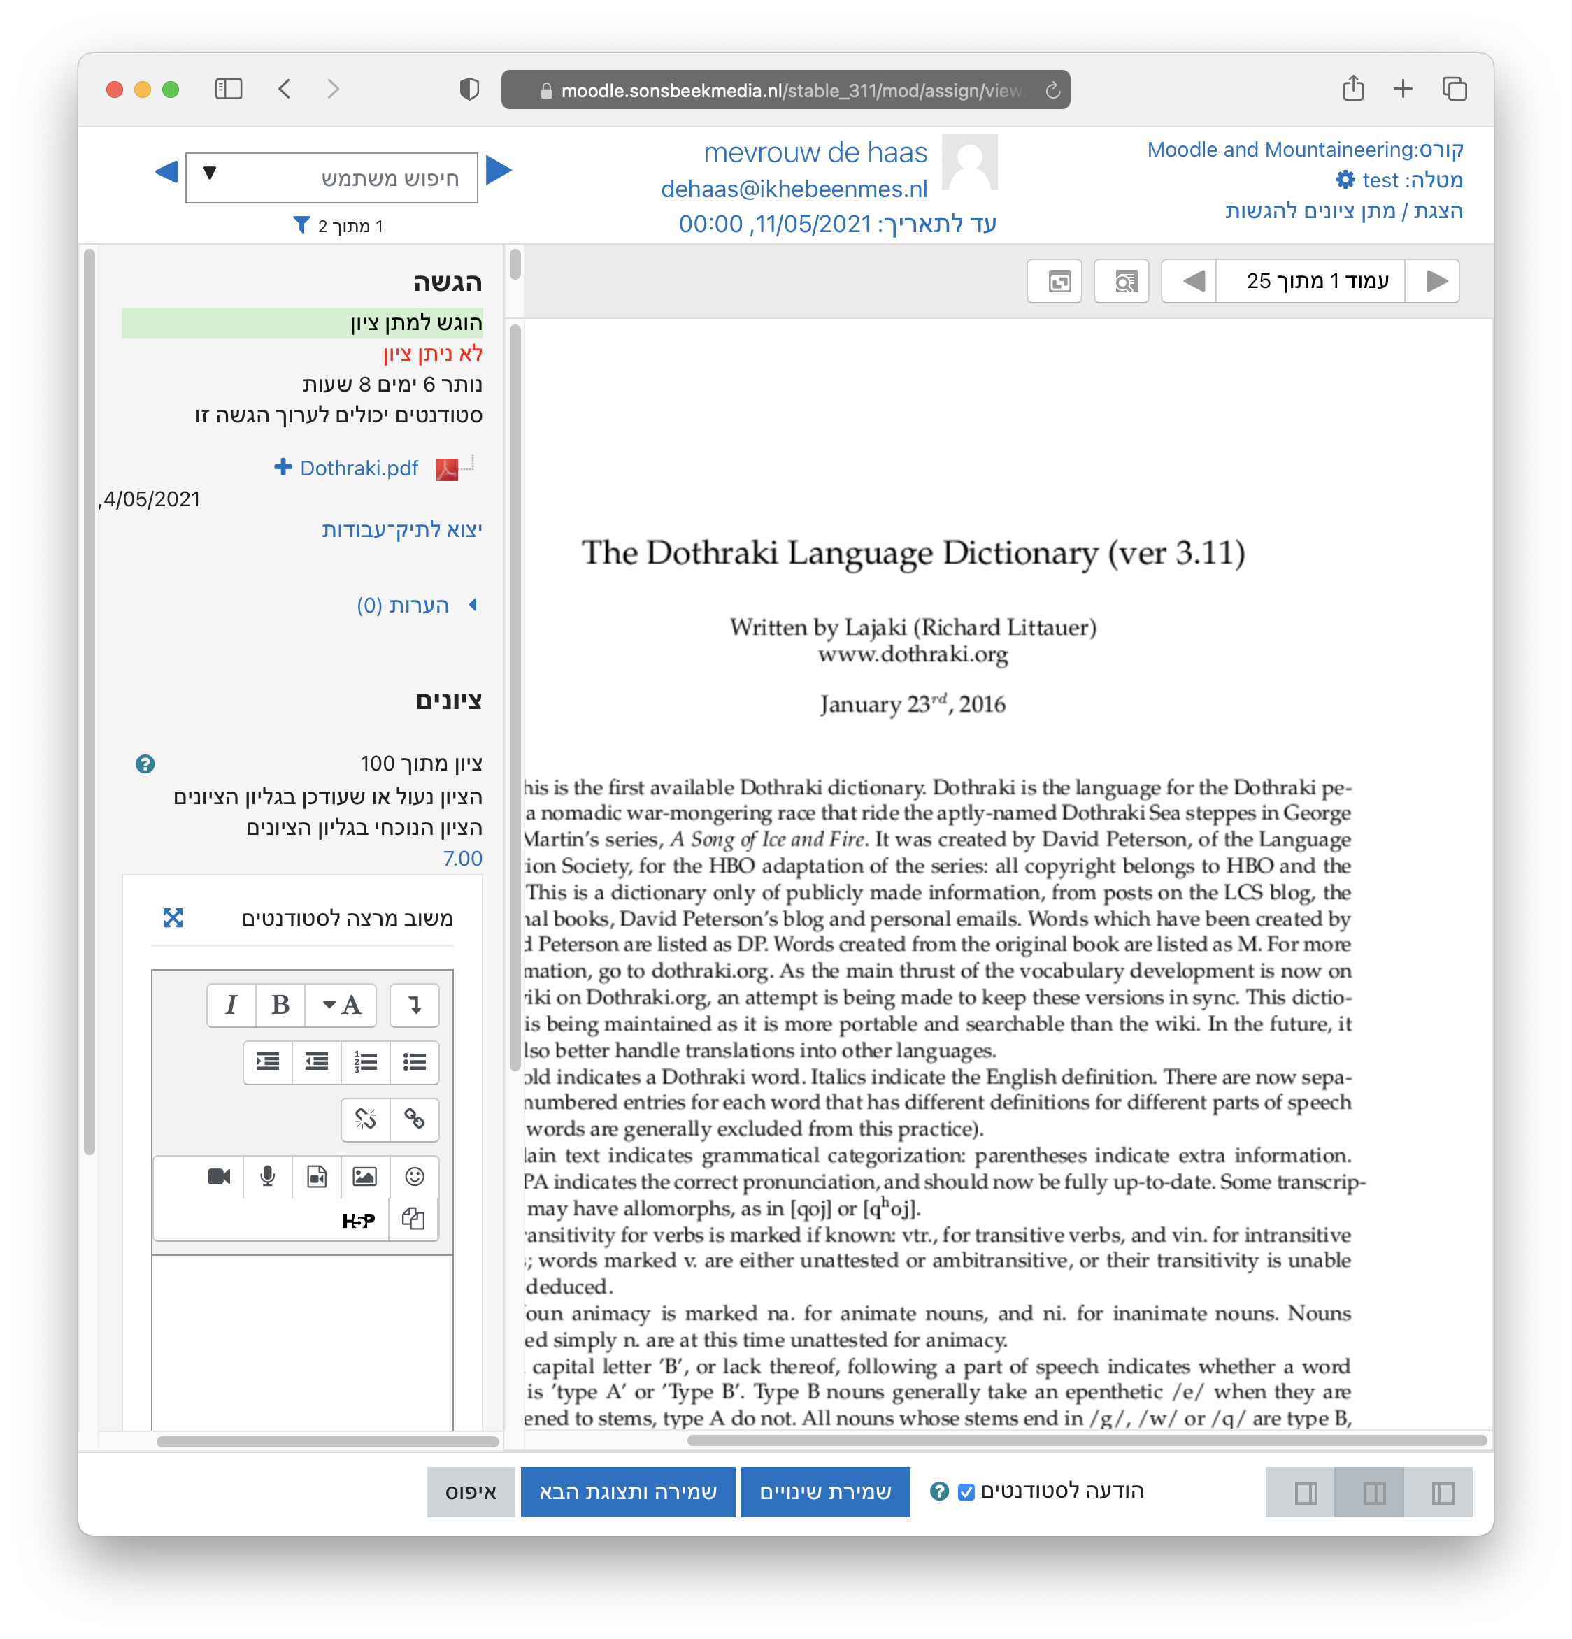Click the save changes button
This screenshot has width=1572, height=1639.
[824, 1492]
